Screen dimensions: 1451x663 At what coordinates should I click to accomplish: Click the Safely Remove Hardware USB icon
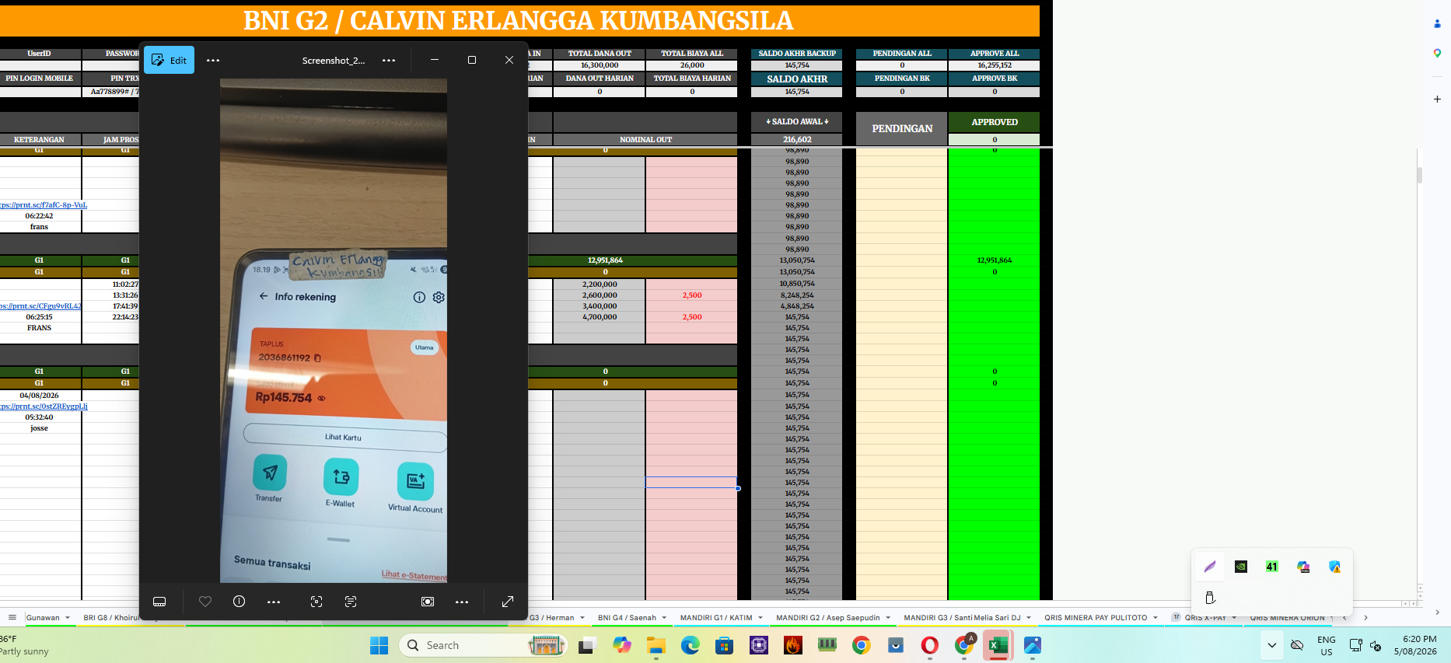coord(1210,598)
